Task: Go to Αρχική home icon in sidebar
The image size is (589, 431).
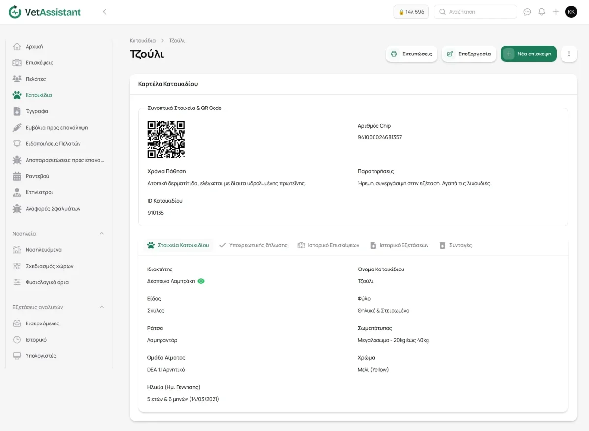Action: tap(17, 46)
